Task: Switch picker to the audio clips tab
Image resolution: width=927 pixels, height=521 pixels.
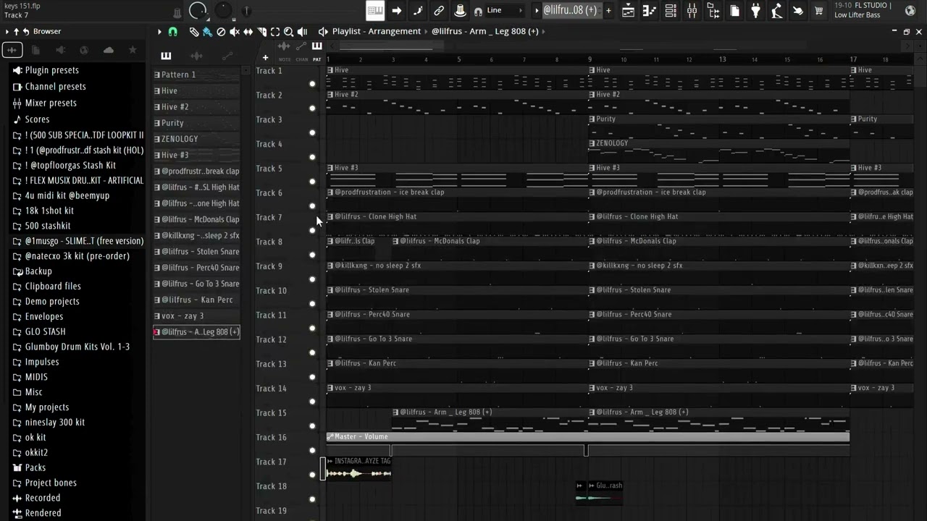Action: (x=196, y=56)
